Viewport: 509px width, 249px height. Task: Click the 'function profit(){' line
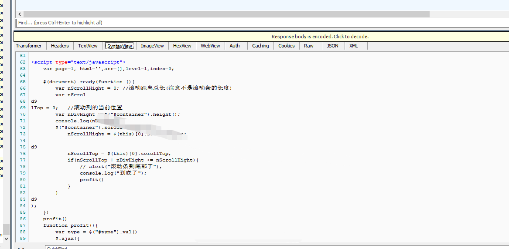click(x=71, y=225)
